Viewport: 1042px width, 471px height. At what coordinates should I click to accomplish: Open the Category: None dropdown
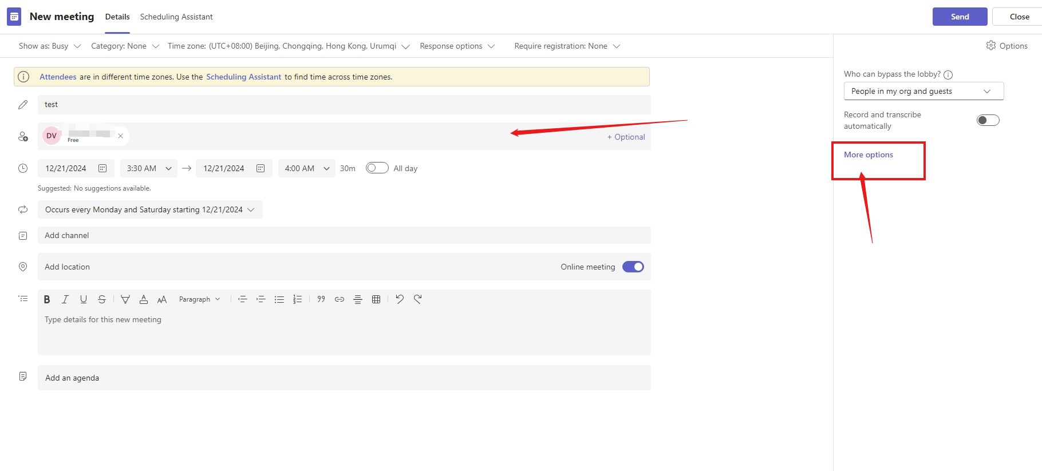(125, 46)
